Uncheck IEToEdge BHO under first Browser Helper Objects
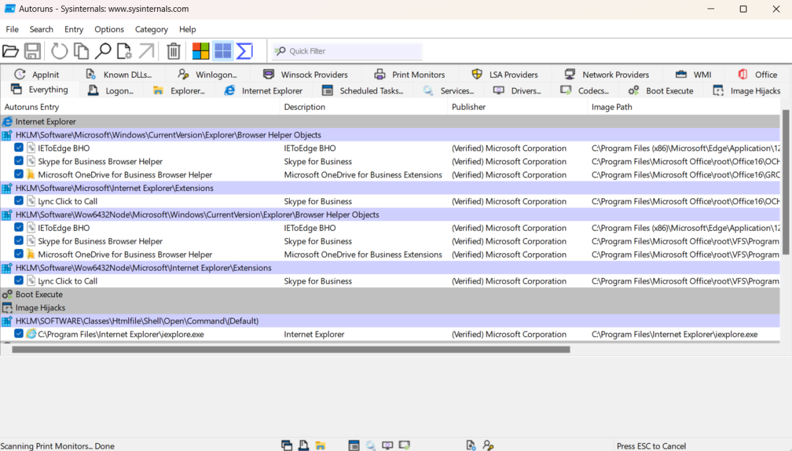 tap(19, 148)
